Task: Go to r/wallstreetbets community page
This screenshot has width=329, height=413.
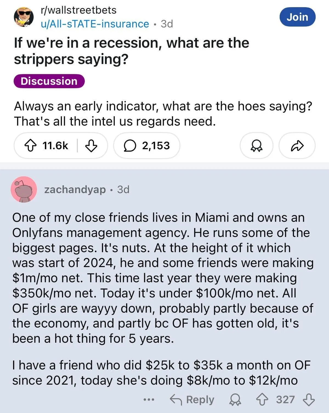Action: pyautogui.click(x=79, y=10)
